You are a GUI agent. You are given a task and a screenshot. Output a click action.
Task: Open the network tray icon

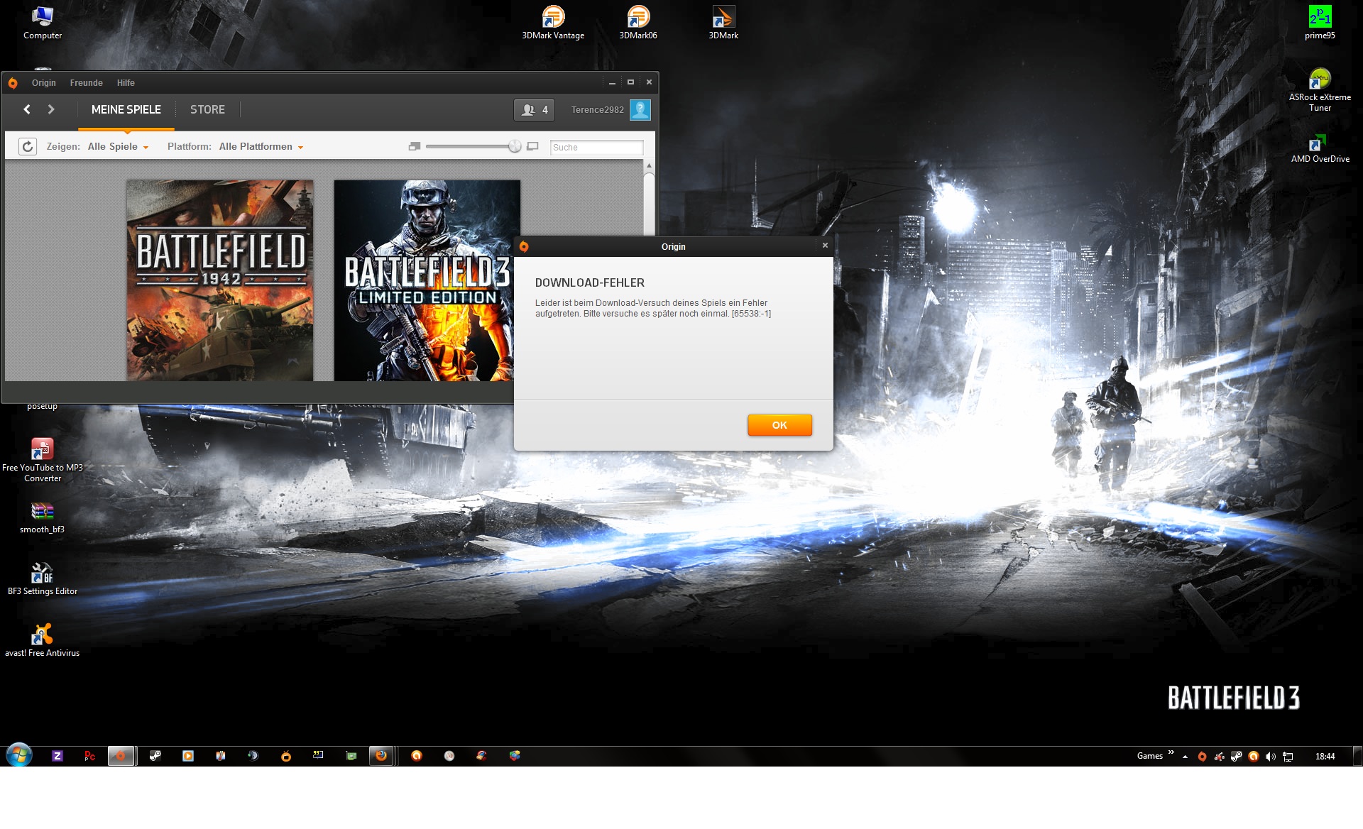tap(1288, 757)
